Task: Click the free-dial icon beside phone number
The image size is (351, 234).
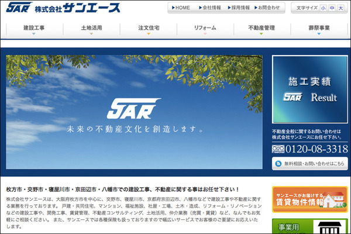Action: [278, 149]
